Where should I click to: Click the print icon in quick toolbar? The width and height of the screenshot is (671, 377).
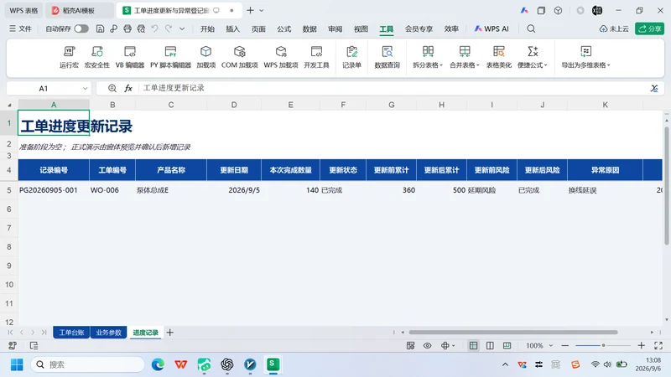click(x=127, y=28)
